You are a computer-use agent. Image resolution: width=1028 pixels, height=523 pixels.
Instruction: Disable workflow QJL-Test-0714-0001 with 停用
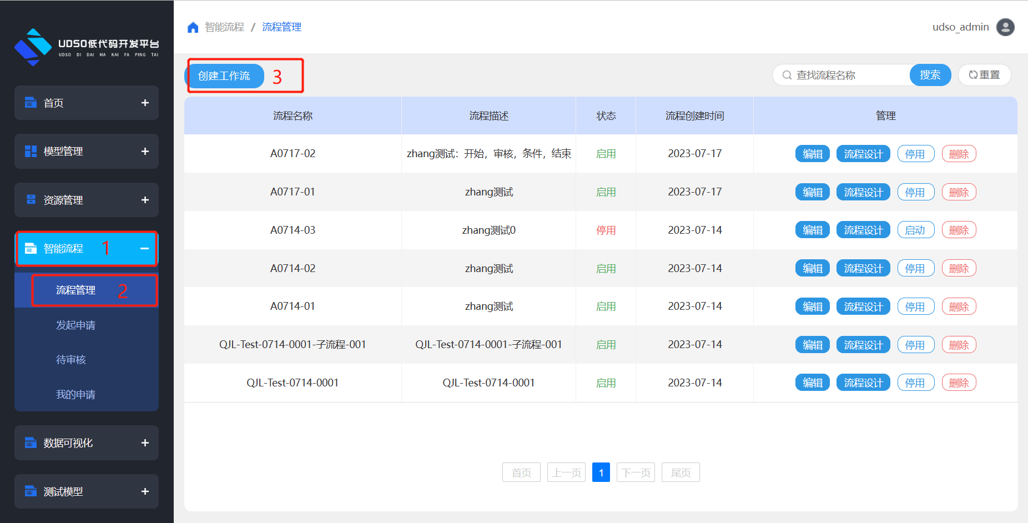915,383
